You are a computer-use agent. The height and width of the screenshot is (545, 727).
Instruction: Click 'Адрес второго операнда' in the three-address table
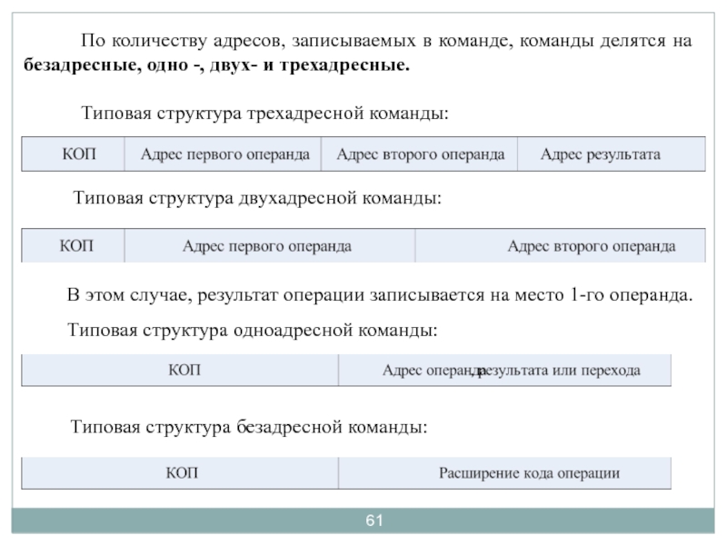tap(420, 155)
